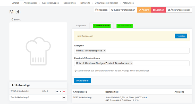The image size is (195, 104).
Task: Go back via Zurück link
Action: tap(16, 19)
